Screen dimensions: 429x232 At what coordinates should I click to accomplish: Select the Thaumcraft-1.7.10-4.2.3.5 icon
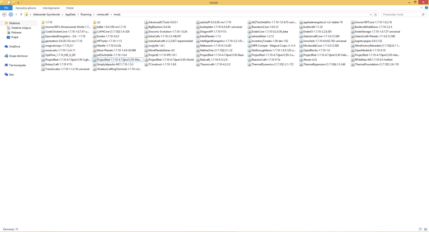pyautogui.click(x=198, y=64)
